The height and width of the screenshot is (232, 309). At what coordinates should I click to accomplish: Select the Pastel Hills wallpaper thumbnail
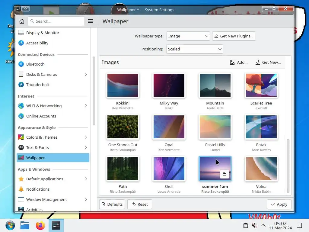pos(215,127)
